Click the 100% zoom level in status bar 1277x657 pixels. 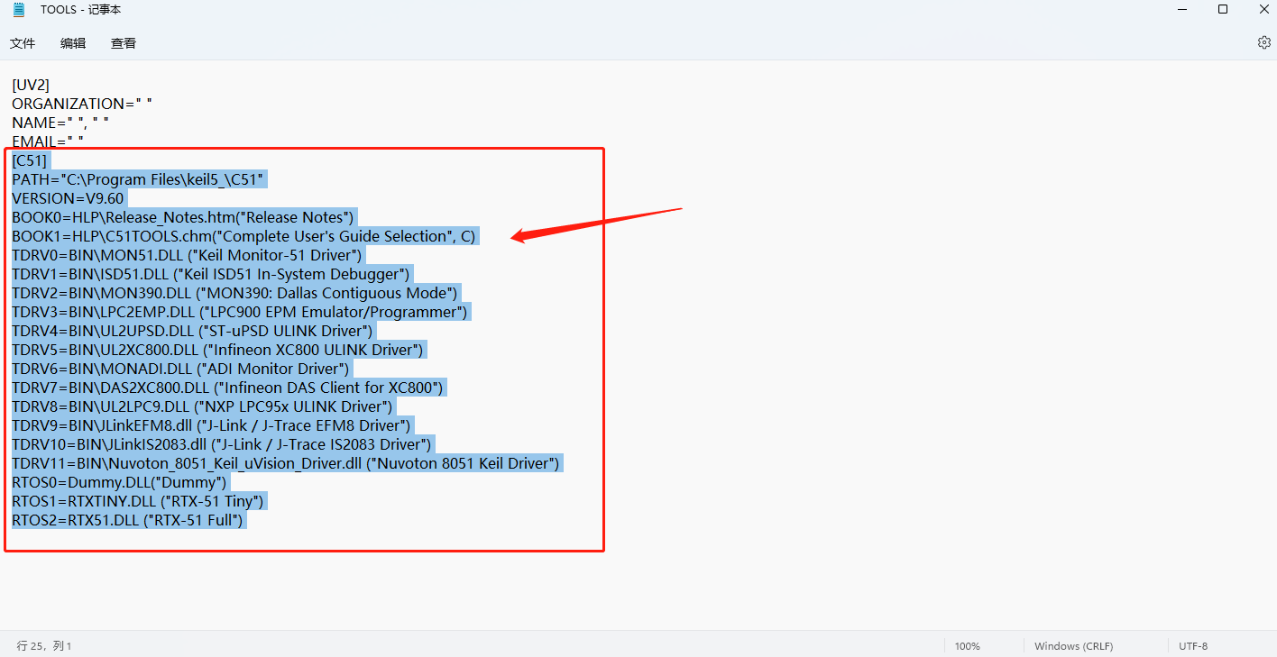coord(967,646)
